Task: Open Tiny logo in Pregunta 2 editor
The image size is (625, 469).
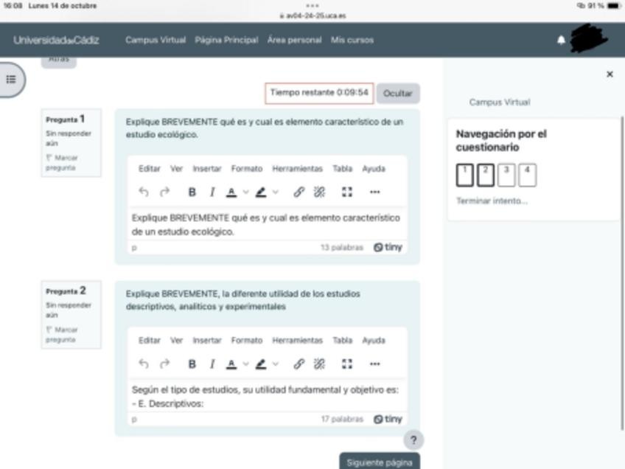Action: (388, 419)
